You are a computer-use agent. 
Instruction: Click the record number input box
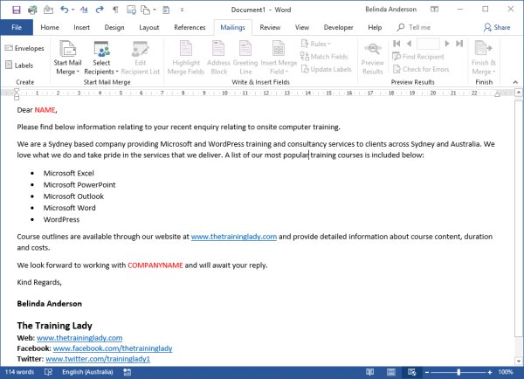pos(428,44)
